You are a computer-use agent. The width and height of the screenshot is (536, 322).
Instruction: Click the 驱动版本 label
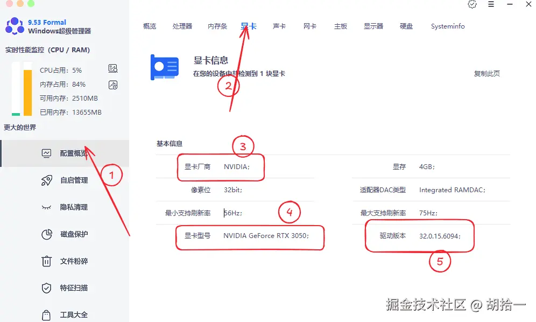393,236
